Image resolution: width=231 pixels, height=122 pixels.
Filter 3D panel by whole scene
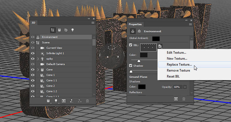53,30
